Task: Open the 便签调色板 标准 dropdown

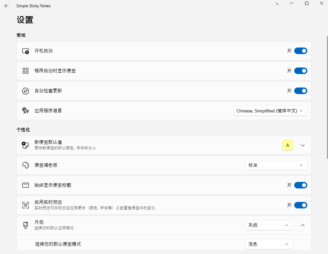Action: [x=276, y=165]
